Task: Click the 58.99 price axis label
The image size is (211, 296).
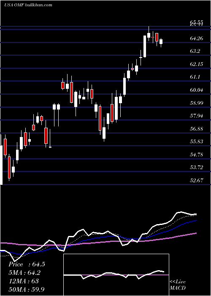Action: [197, 103]
